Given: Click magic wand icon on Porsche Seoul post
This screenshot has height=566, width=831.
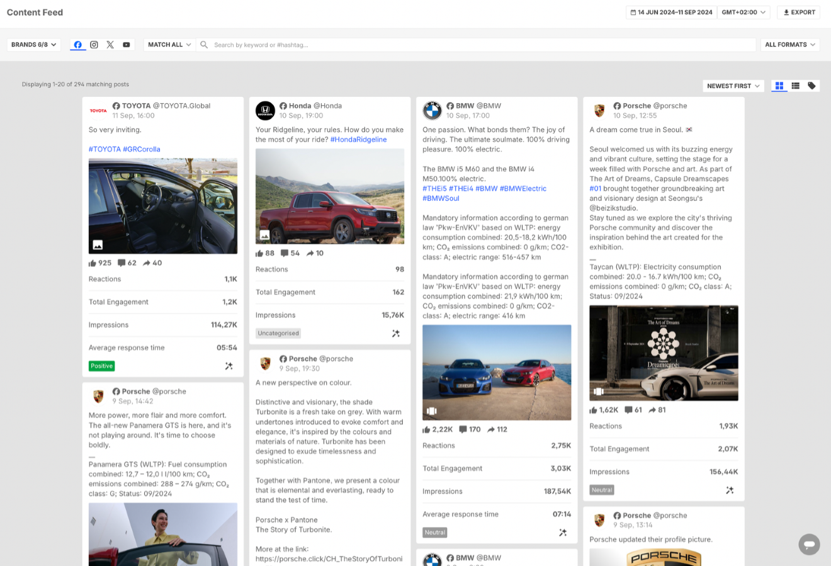Looking at the screenshot, I should tap(730, 490).
